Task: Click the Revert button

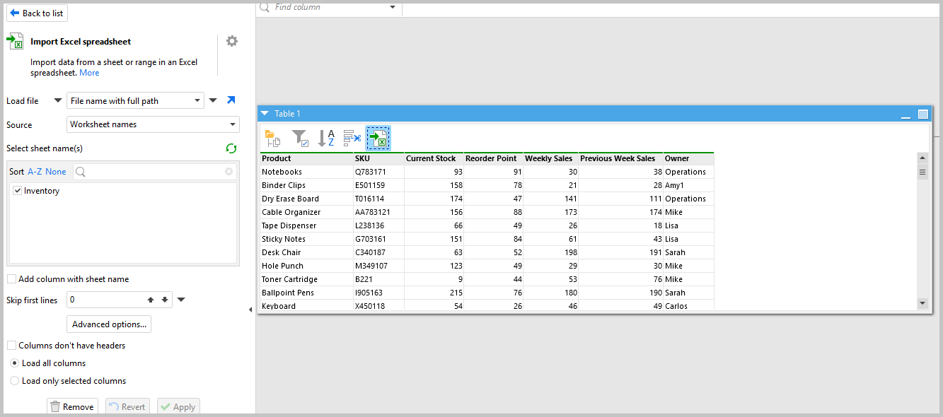Action: pos(127,407)
